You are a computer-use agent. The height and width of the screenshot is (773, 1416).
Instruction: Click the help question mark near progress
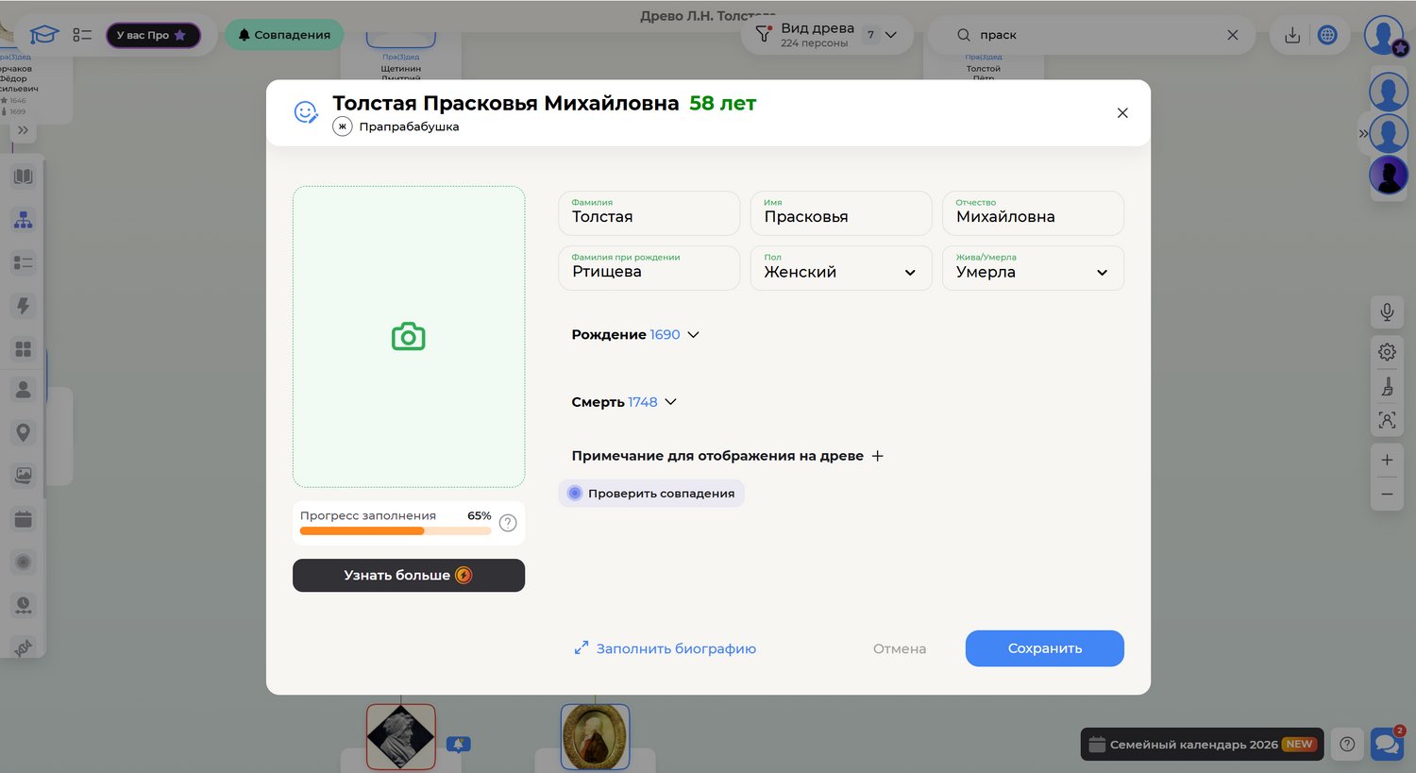click(508, 523)
